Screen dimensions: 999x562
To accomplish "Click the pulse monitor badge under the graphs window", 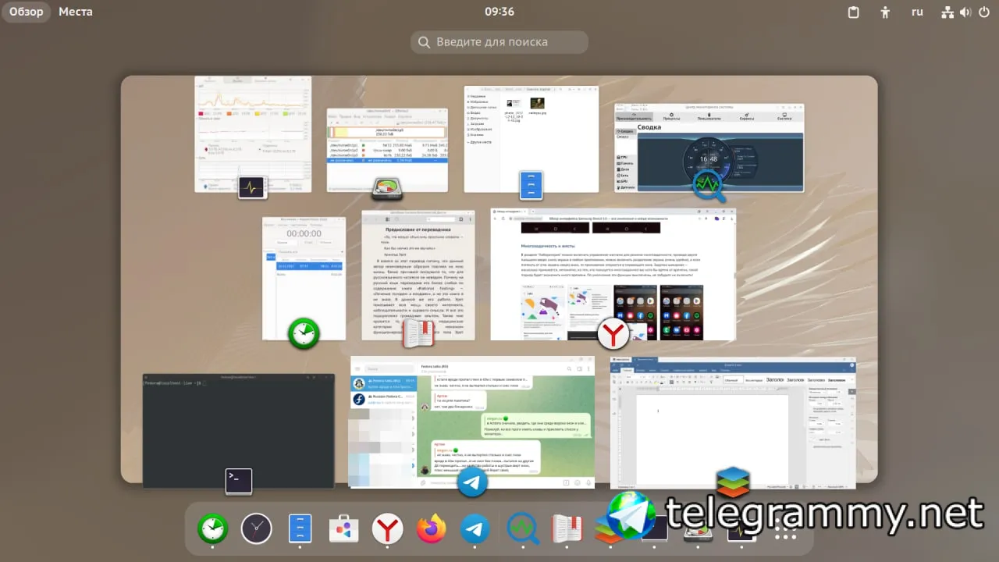I will [x=252, y=187].
